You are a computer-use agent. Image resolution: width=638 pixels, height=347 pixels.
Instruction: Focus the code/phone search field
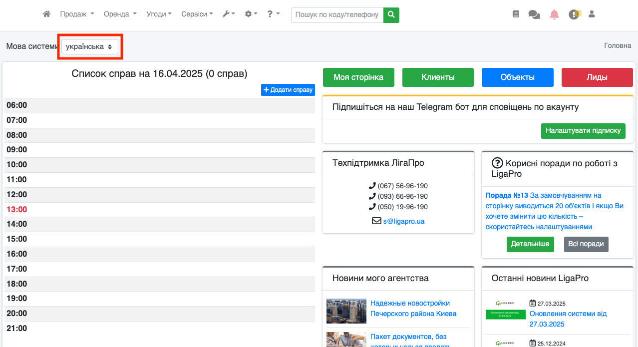(337, 15)
